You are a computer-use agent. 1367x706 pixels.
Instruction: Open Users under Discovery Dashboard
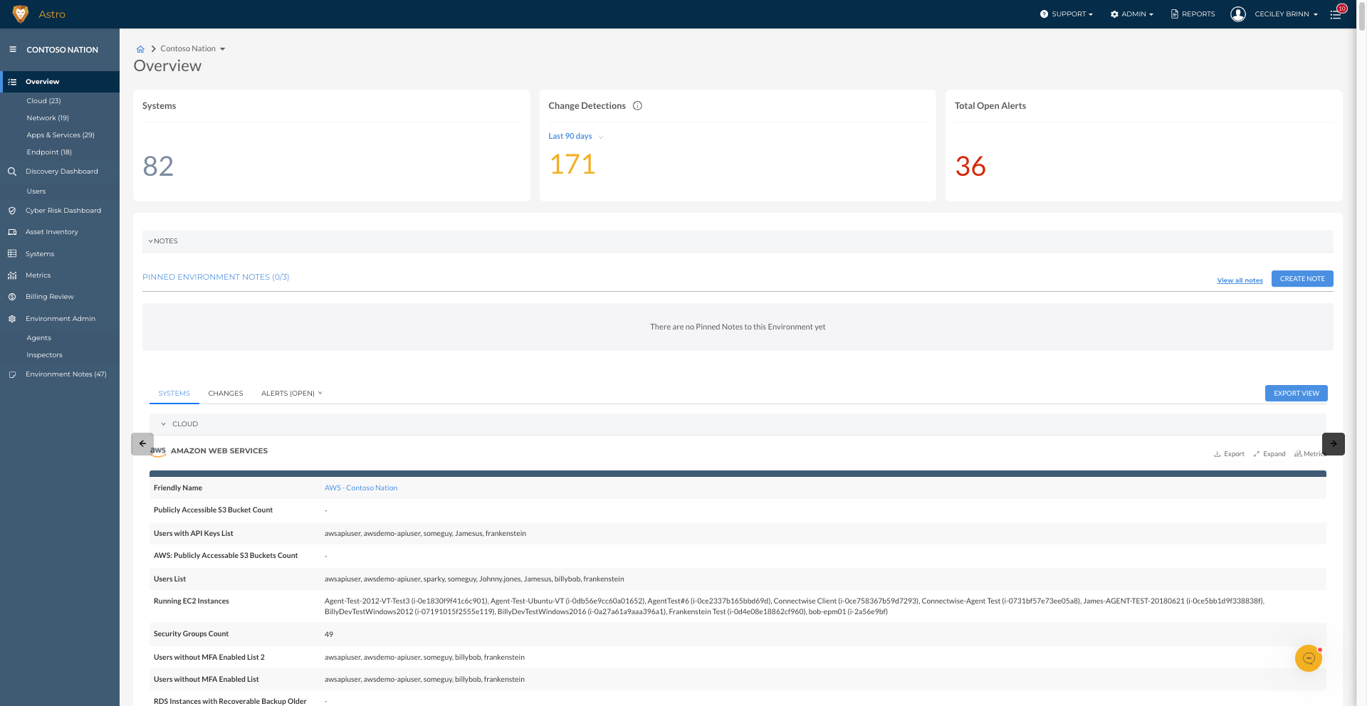pos(36,191)
